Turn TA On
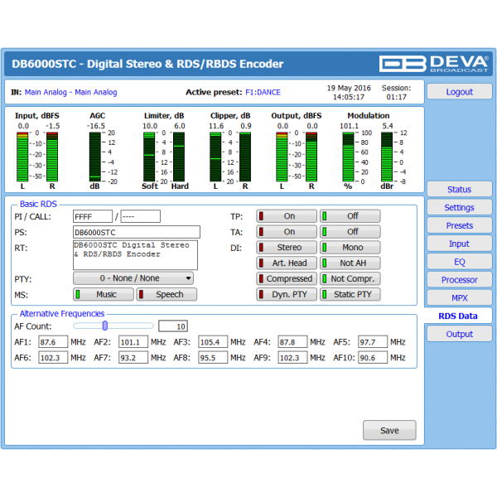This screenshot has width=497, height=497. [x=287, y=232]
